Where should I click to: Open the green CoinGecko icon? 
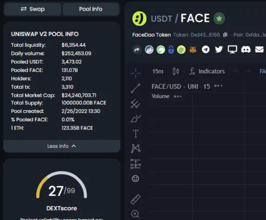pos(161,50)
